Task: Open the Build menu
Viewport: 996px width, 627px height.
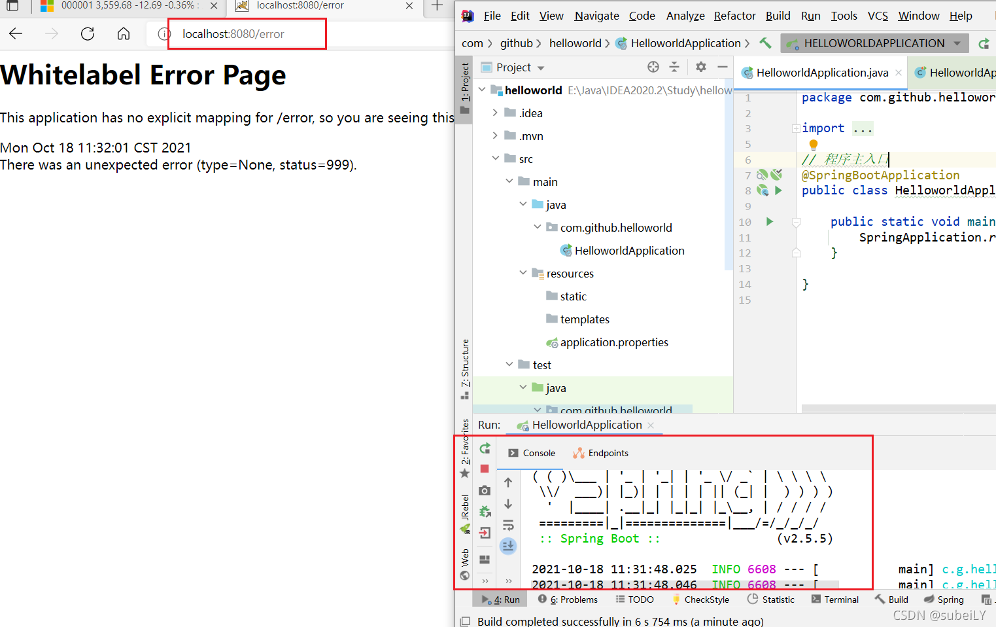Action: pos(778,16)
